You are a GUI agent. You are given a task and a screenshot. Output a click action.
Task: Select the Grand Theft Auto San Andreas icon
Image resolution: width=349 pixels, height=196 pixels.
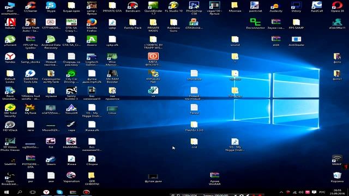pyautogui.click(x=31, y=25)
